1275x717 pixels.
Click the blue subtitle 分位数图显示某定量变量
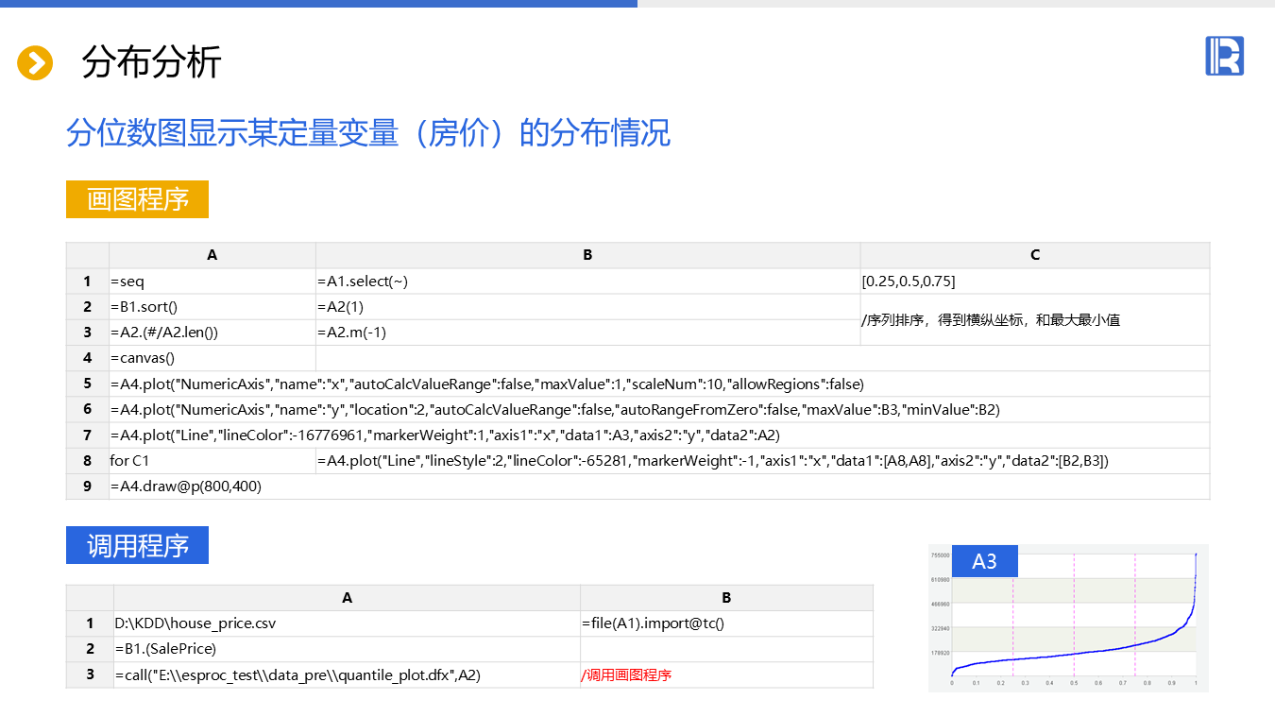(x=368, y=133)
